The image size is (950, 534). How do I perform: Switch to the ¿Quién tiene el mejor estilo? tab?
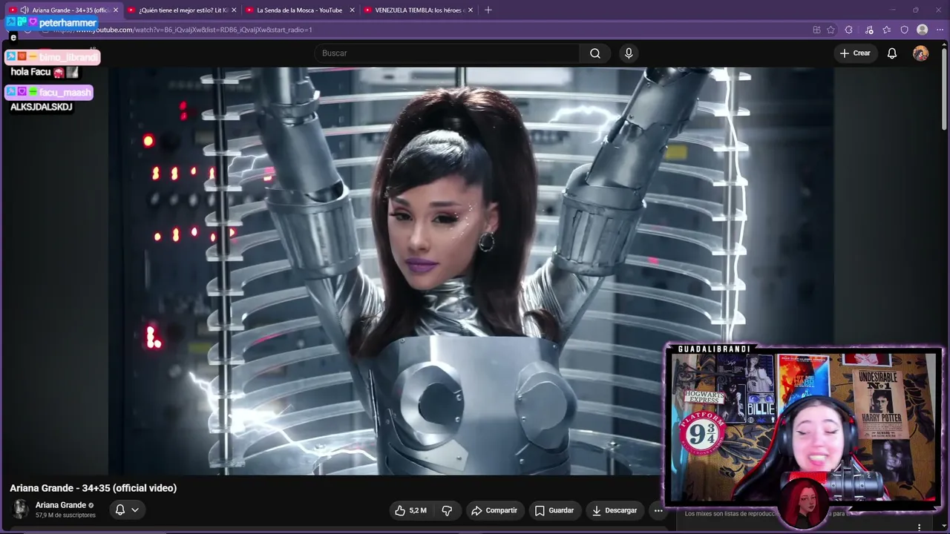coord(182,10)
